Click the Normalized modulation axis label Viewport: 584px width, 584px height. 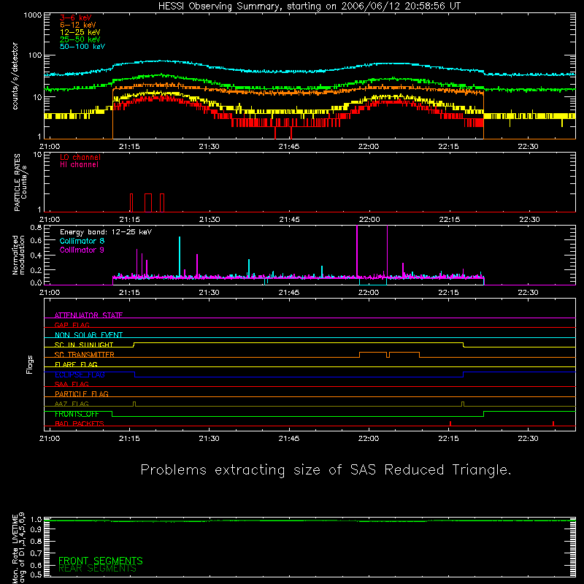coord(18,255)
